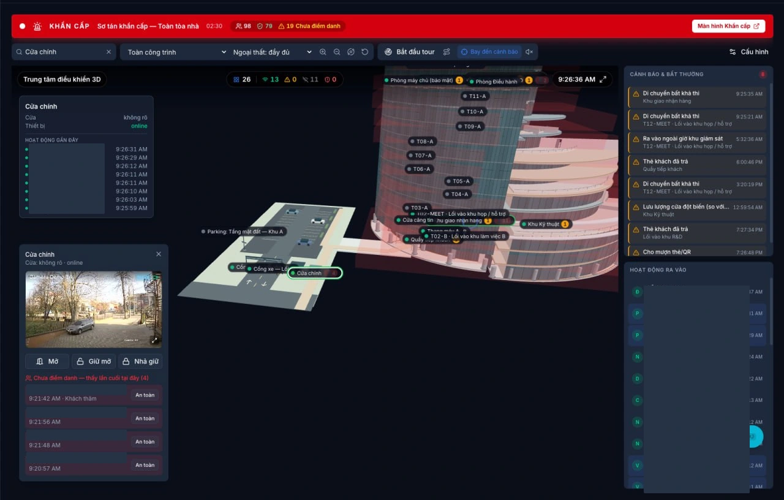This screenshot has height=500, width=784.
Task: Mark 9:21:42 AM Khách thăm as An toàn
Action: tap(145, 395)
